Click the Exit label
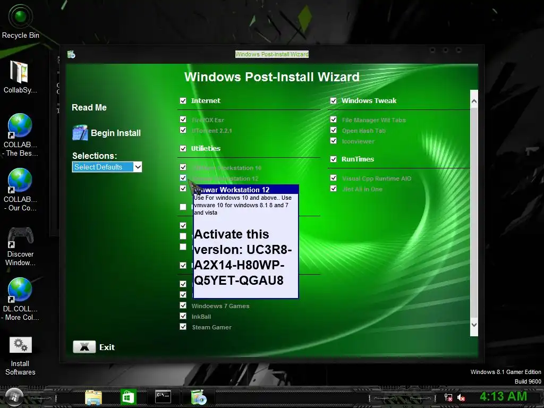544x408 pixels. [107, 347]
